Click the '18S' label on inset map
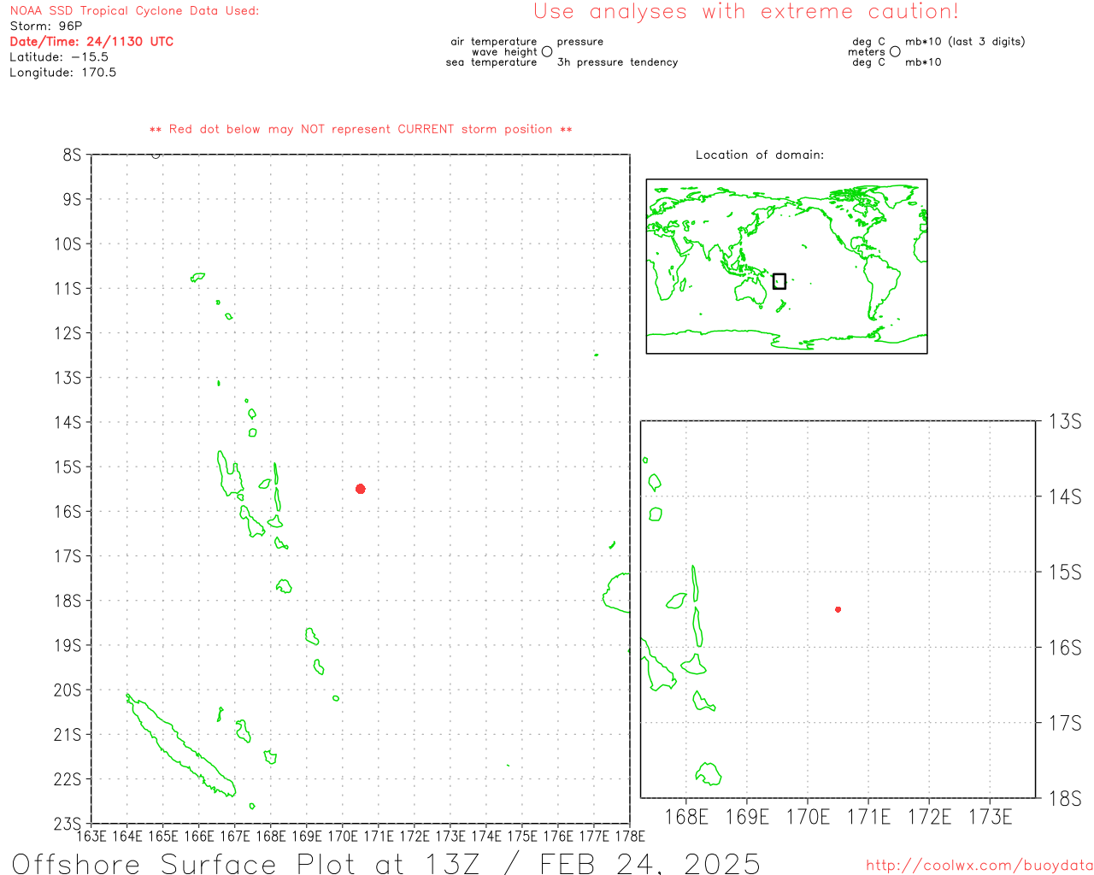1094x875 pixels. tap(1065, 799)
